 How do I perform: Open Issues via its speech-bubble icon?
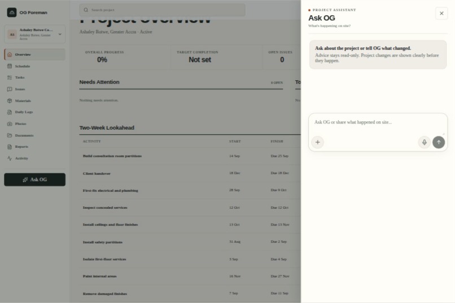(x=10, y=89)
